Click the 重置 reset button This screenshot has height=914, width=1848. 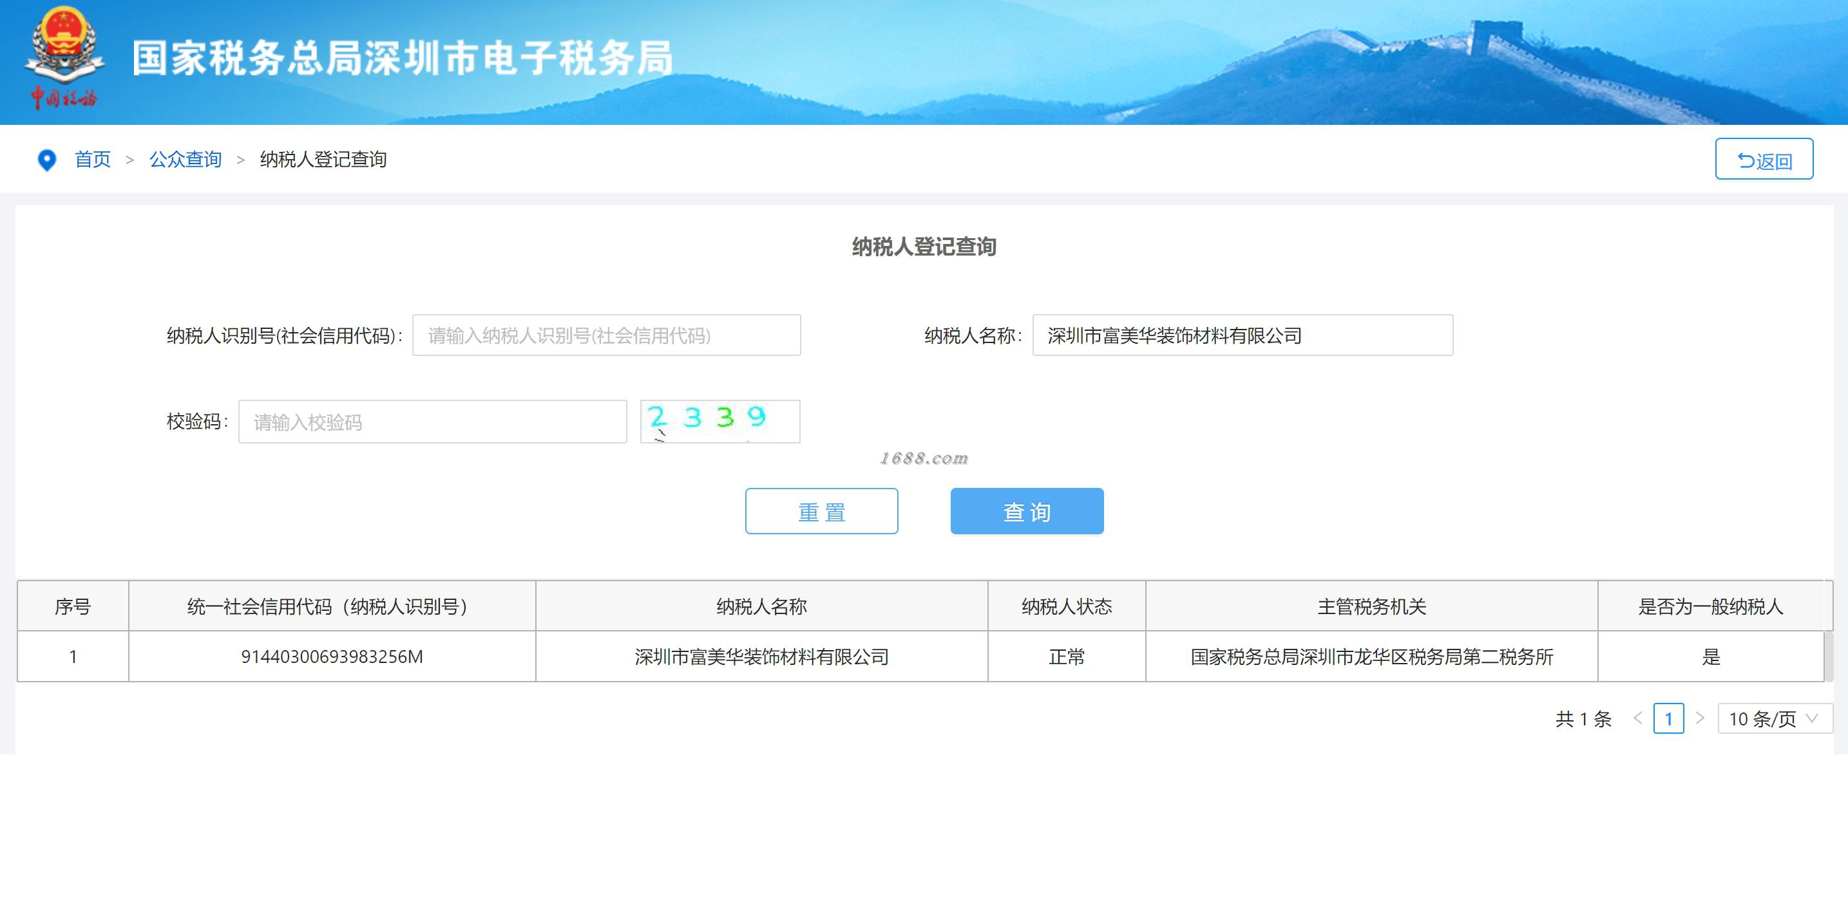[821, 511]
